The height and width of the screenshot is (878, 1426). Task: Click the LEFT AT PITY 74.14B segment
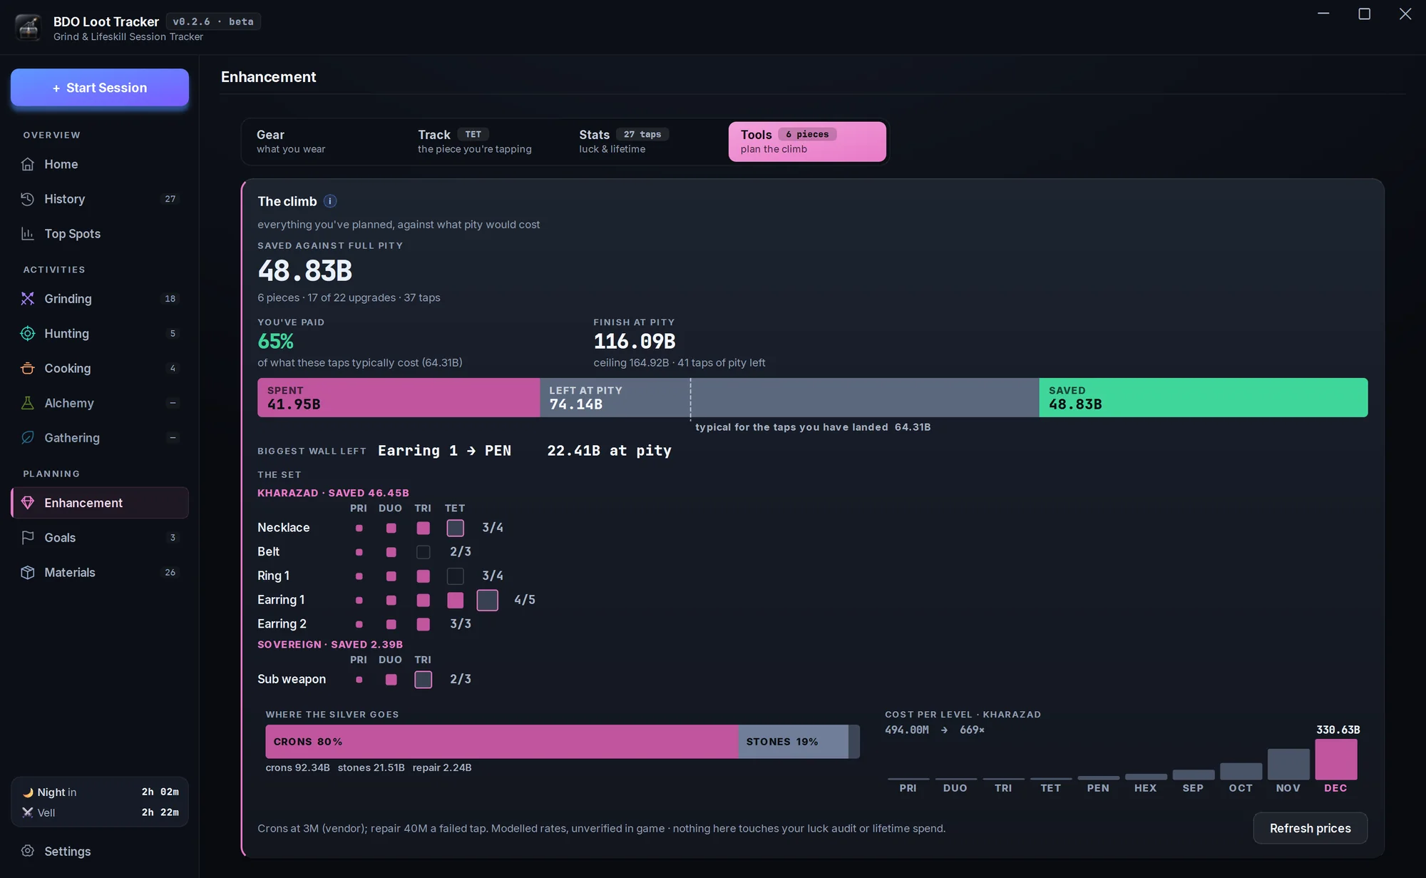789,397
